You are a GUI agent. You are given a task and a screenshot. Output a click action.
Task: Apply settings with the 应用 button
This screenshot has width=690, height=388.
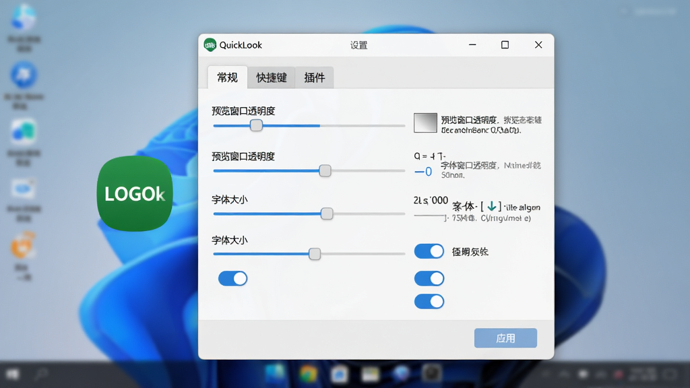coord(505,338)
